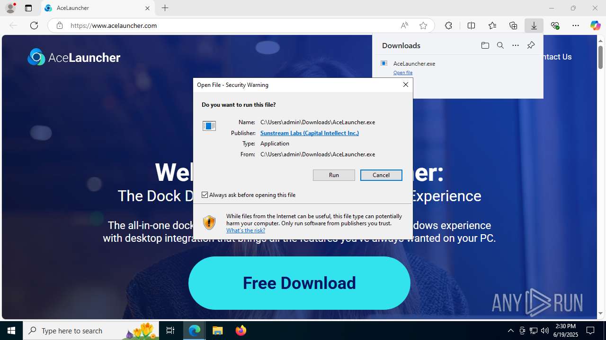The width and height of the screenshot is (606, 340).
Task: Open the network tray icon
Action: click(x=534, y=331)
